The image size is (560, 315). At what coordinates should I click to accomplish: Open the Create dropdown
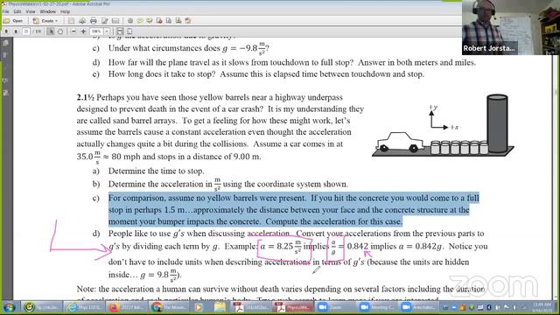click(45, 21)
